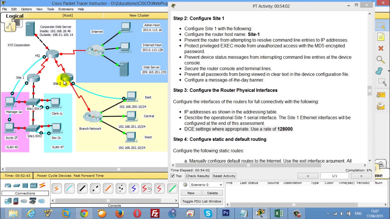The width and height of the screenshot is (390, 219).
Task: Toggle the Top checkbox in PT Activity
Action: (x=173, y=176)
